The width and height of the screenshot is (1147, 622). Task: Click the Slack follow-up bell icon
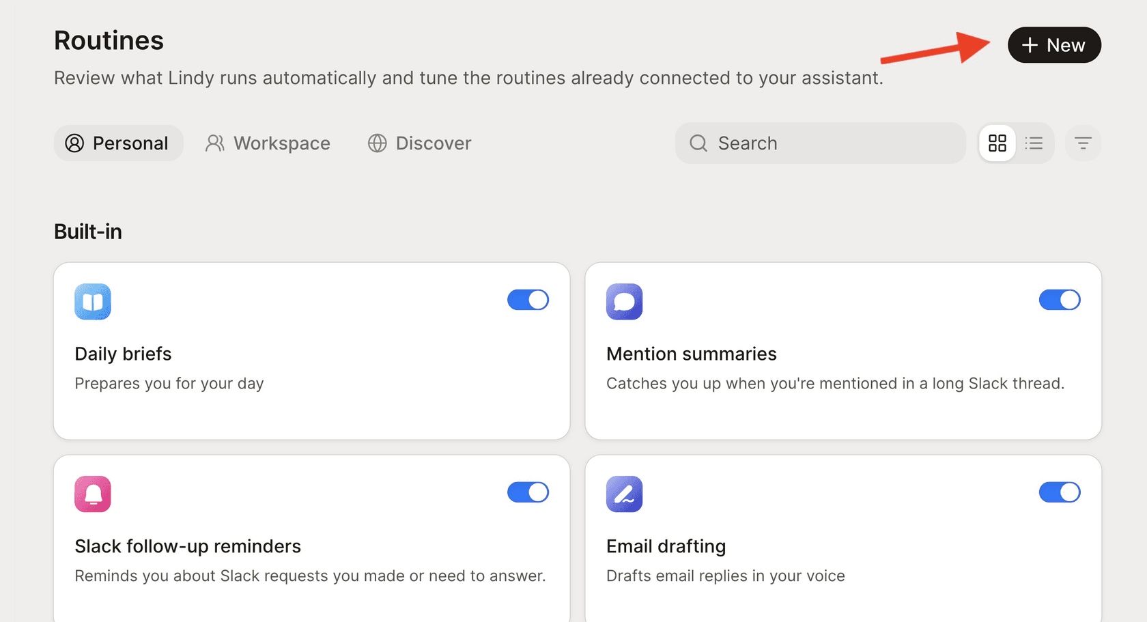(93, 494)
